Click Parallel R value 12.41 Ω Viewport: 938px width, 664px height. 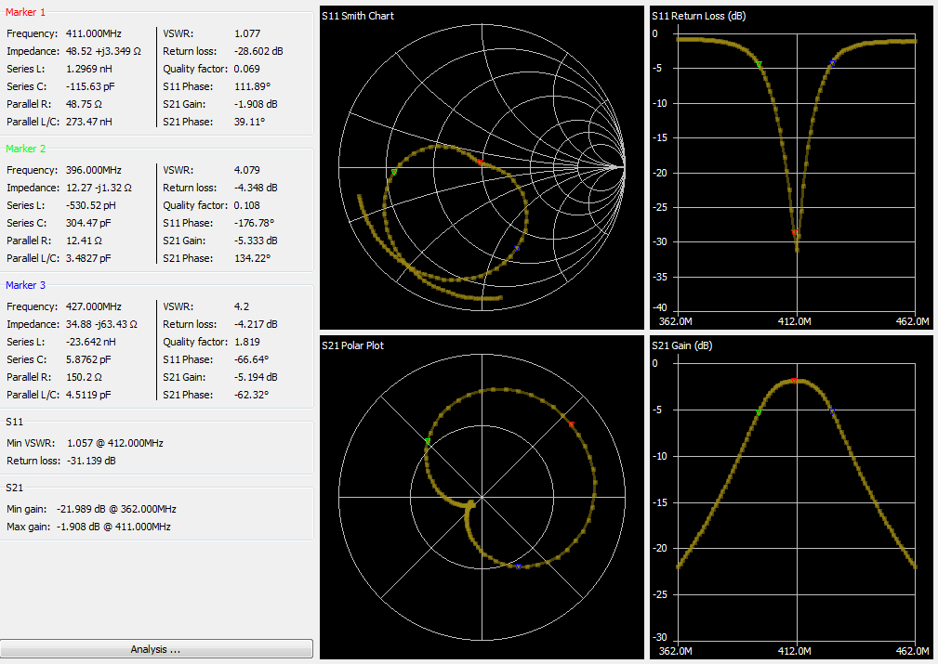[84, 241]
